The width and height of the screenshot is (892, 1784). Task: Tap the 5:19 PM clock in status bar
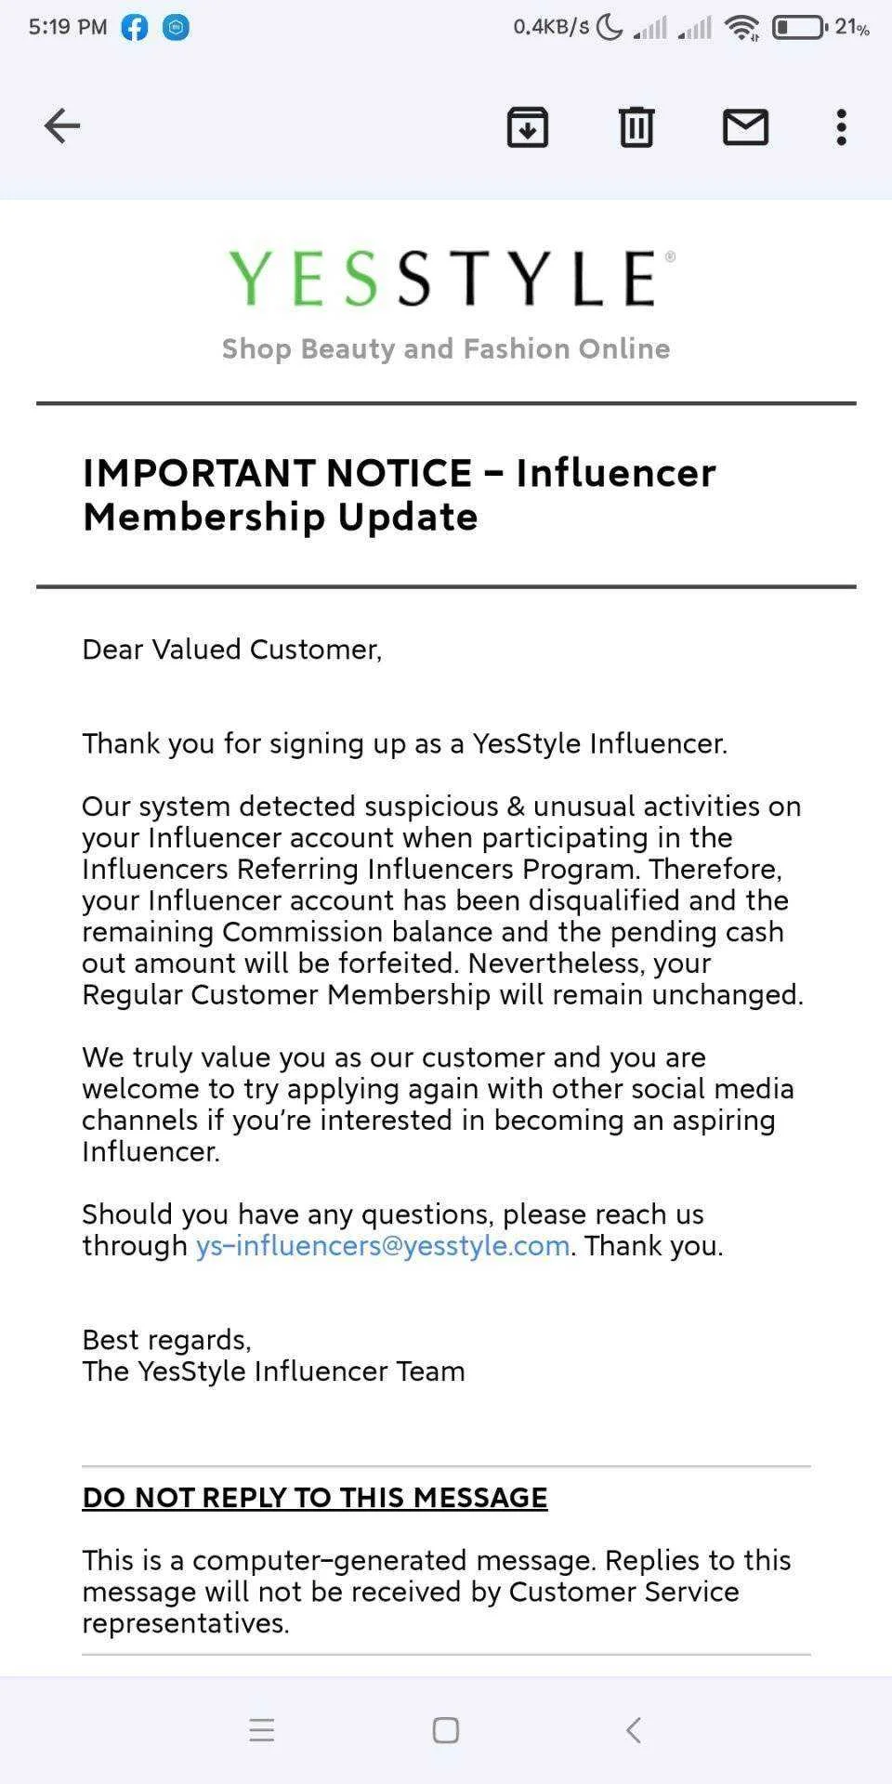[x=67, y=27]
